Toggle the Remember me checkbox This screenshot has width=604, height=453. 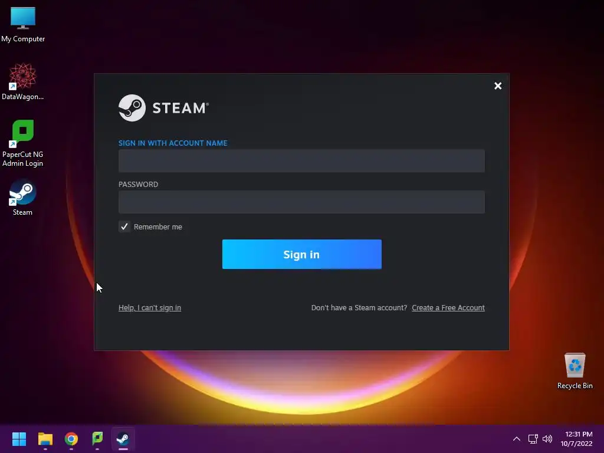(x=124, y=226)
